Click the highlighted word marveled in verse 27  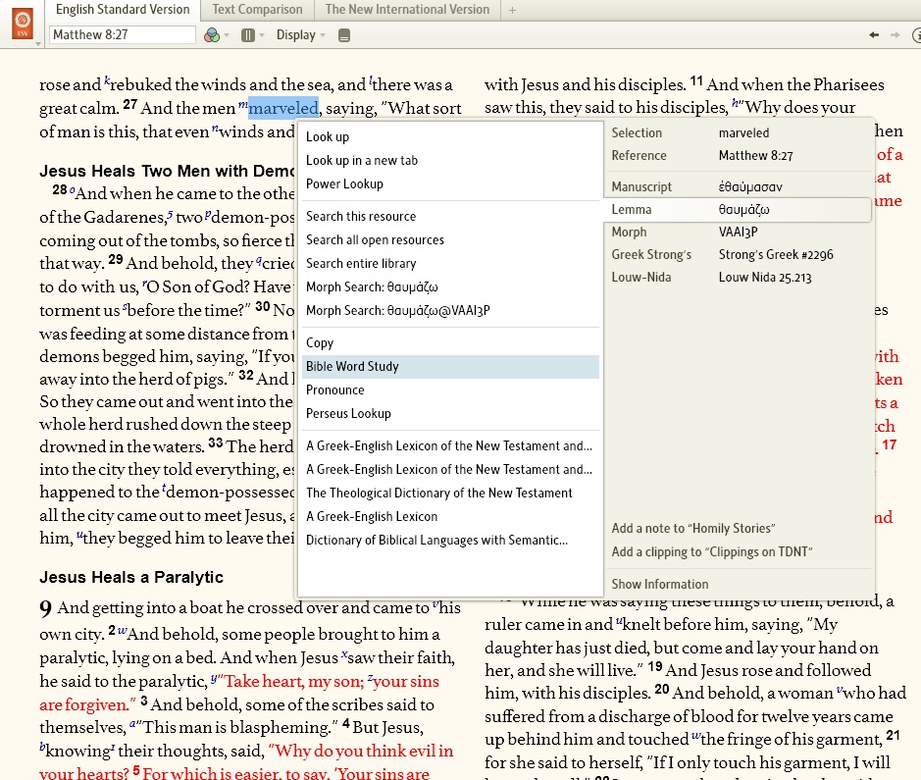(283, 108)
